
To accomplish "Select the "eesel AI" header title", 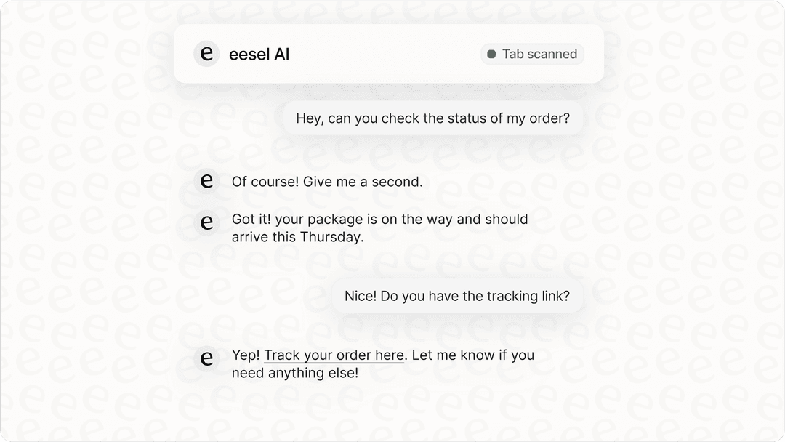I will tap(259, 54).
